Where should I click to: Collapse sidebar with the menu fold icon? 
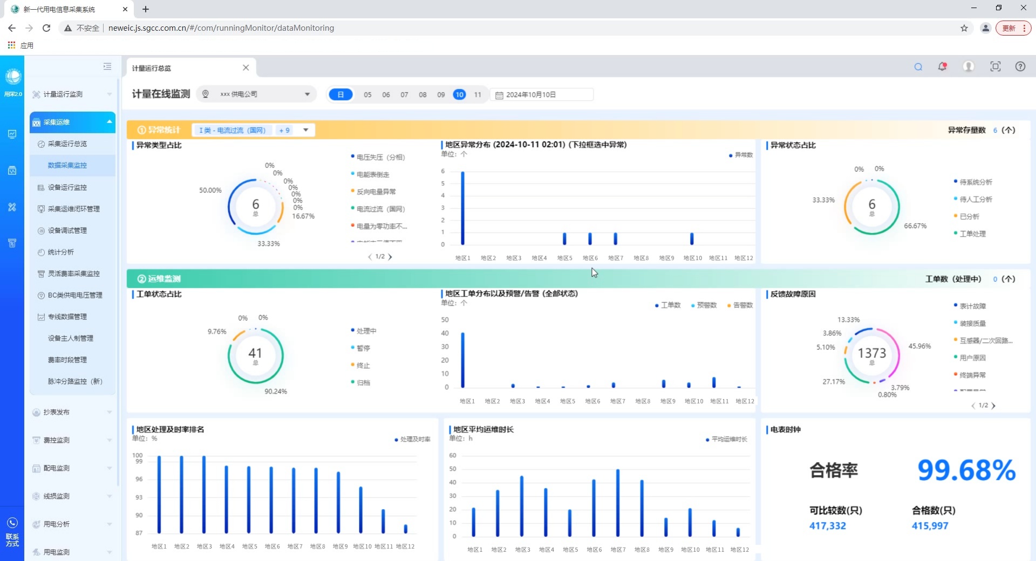point(107,66)
